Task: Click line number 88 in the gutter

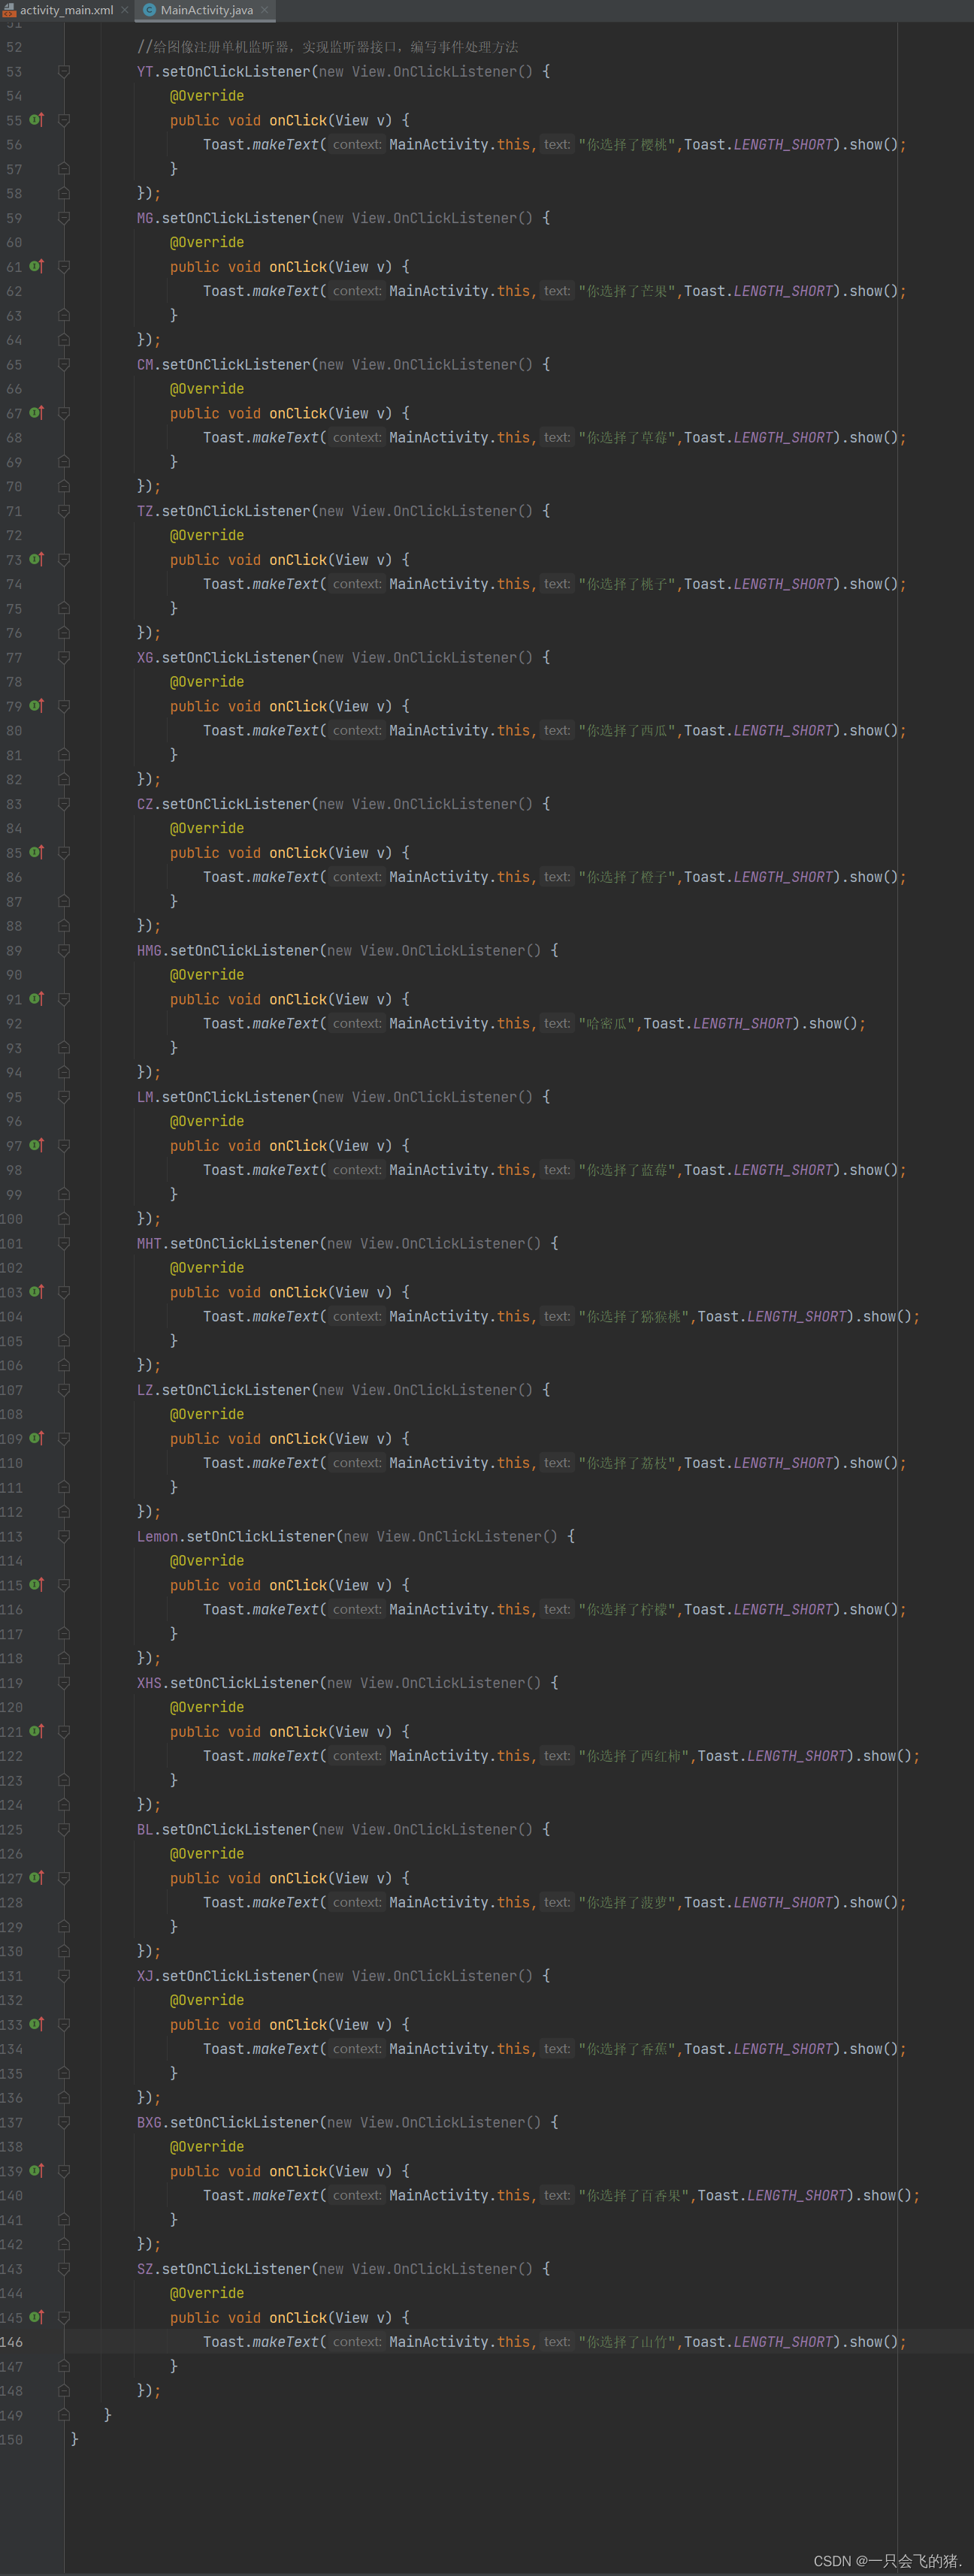Action: [x=14, y=926]
